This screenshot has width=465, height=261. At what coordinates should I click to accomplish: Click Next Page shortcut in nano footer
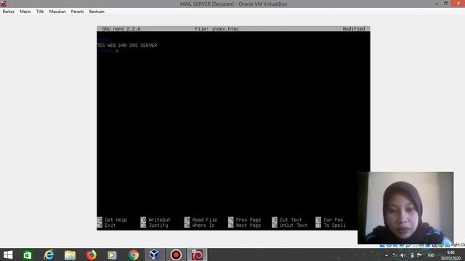point(245,225)
